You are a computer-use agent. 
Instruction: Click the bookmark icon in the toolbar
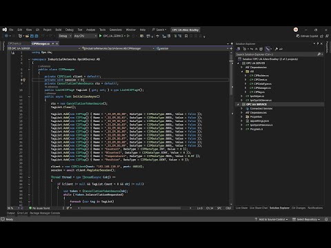[x=186, y=36]
